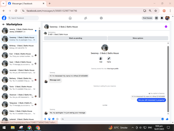
Task: Open the account profile picture menu
Action: (167, 18)
